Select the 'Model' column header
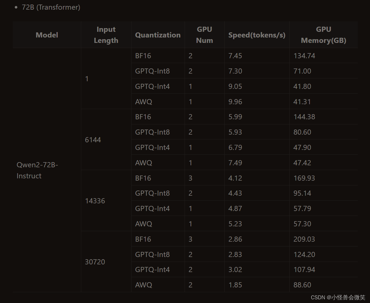Viewport: 370px width, 303px height. tap(47, 35)
